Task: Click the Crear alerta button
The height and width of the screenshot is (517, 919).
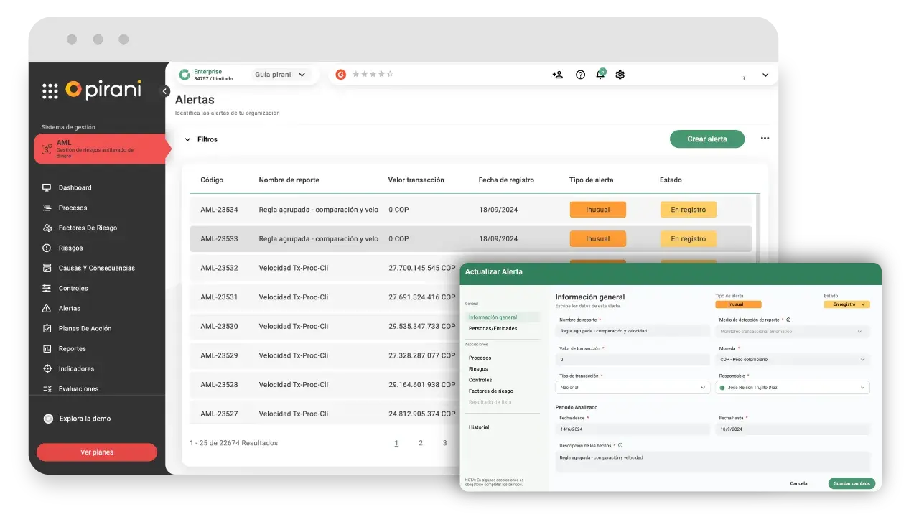Action: 706,139
